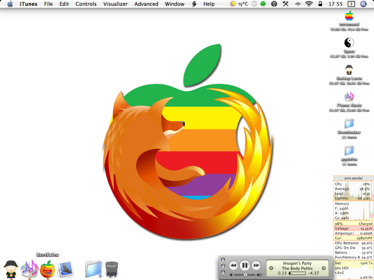Select the Backup Lasse volume icon

coord(349,70)
